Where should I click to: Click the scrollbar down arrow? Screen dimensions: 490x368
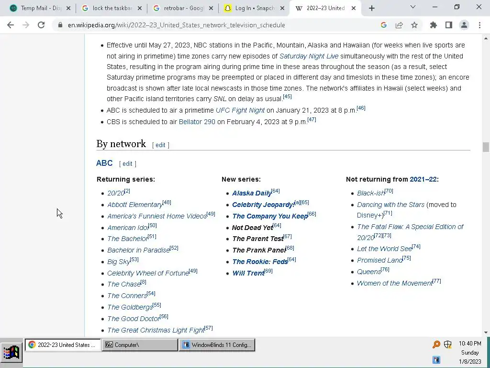click(x=486, y=333)
